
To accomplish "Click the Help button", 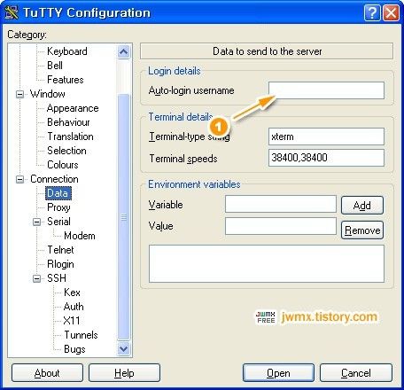I will (124, 373).
